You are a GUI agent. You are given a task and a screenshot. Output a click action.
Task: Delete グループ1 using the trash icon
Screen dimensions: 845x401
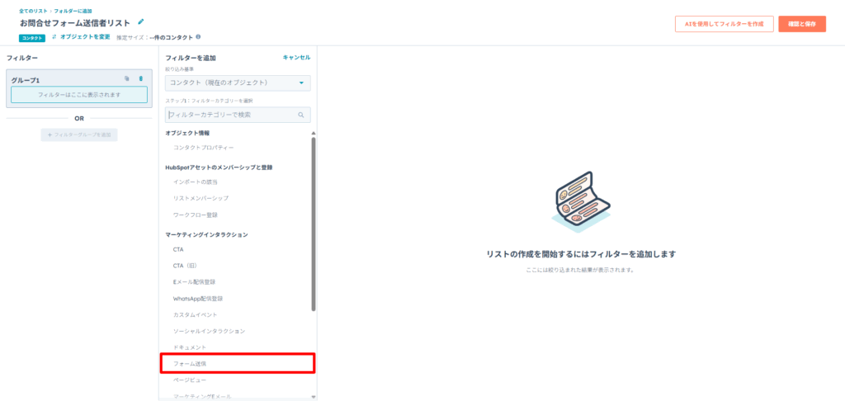point(140,78)
